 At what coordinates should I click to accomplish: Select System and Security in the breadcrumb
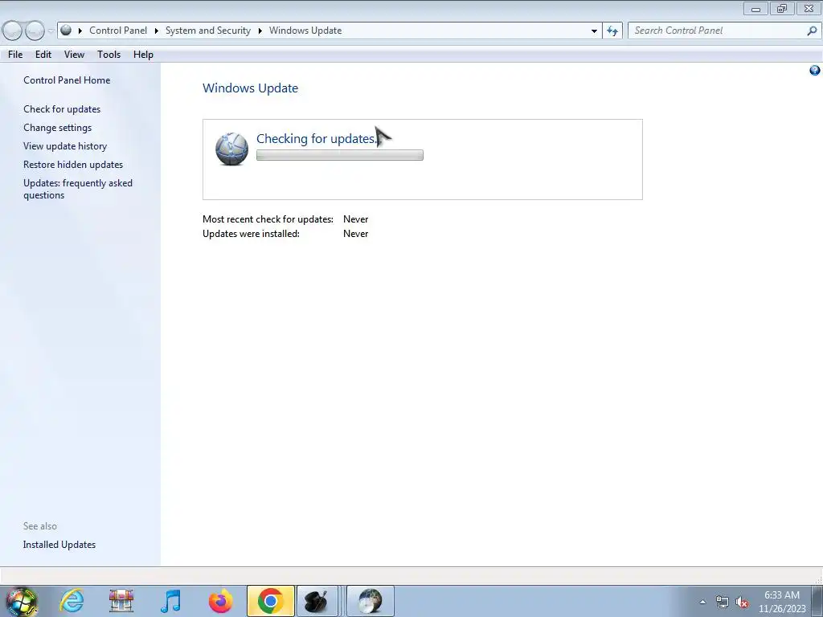208,31
